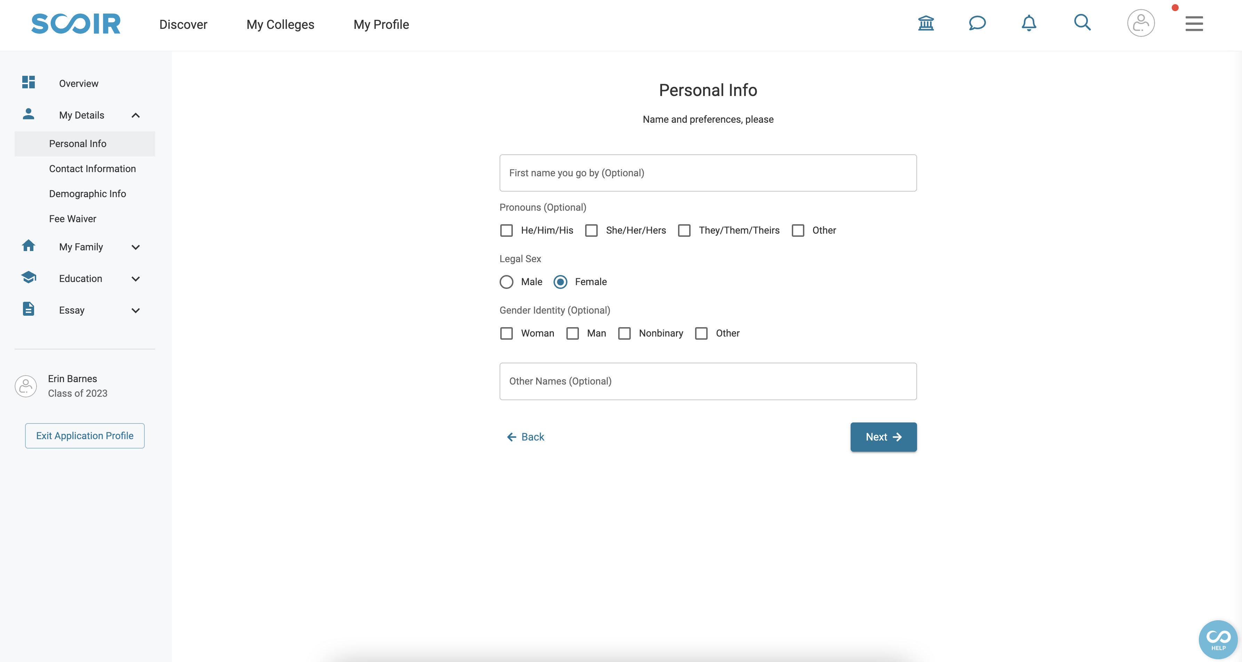Click the Next button
This screenshot has width=1242, height=662.
click(x=883, y=437)
